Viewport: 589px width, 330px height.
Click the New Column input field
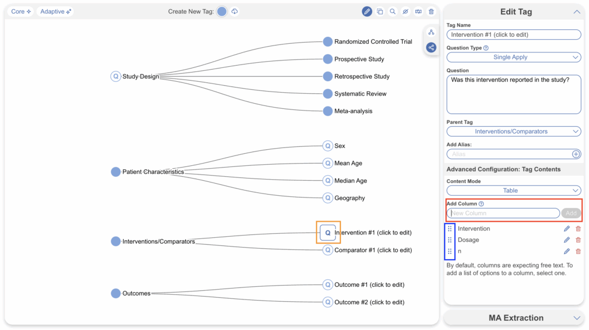coord(503,213)
